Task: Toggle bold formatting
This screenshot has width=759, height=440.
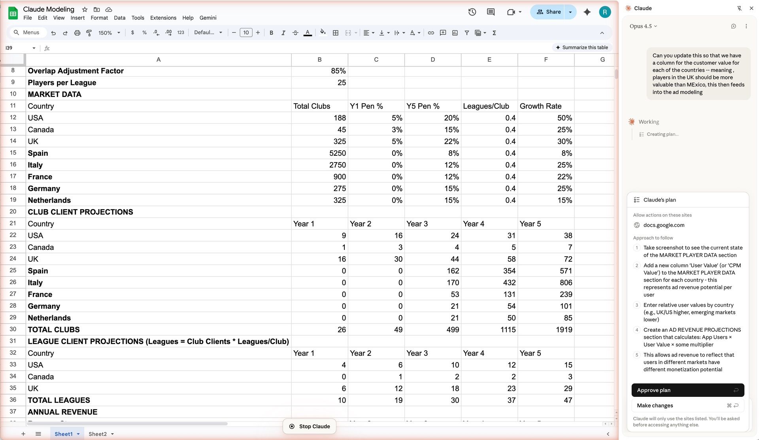Action: [271, 33]
